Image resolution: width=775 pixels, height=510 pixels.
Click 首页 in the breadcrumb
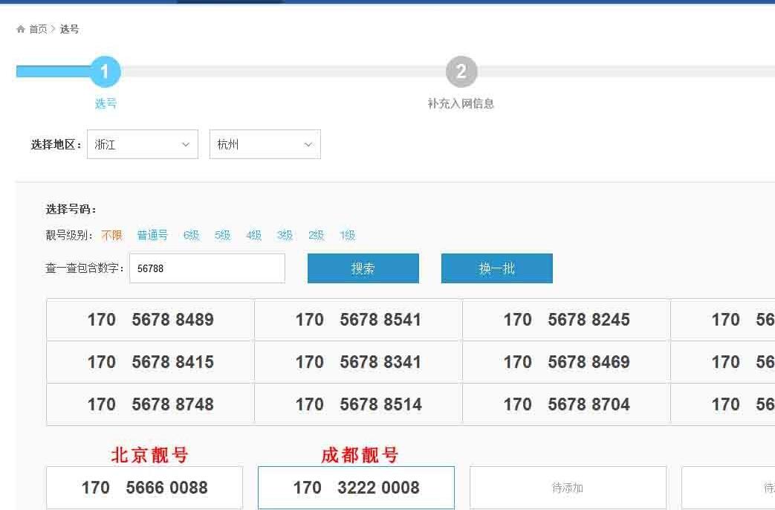coord(38,29)
